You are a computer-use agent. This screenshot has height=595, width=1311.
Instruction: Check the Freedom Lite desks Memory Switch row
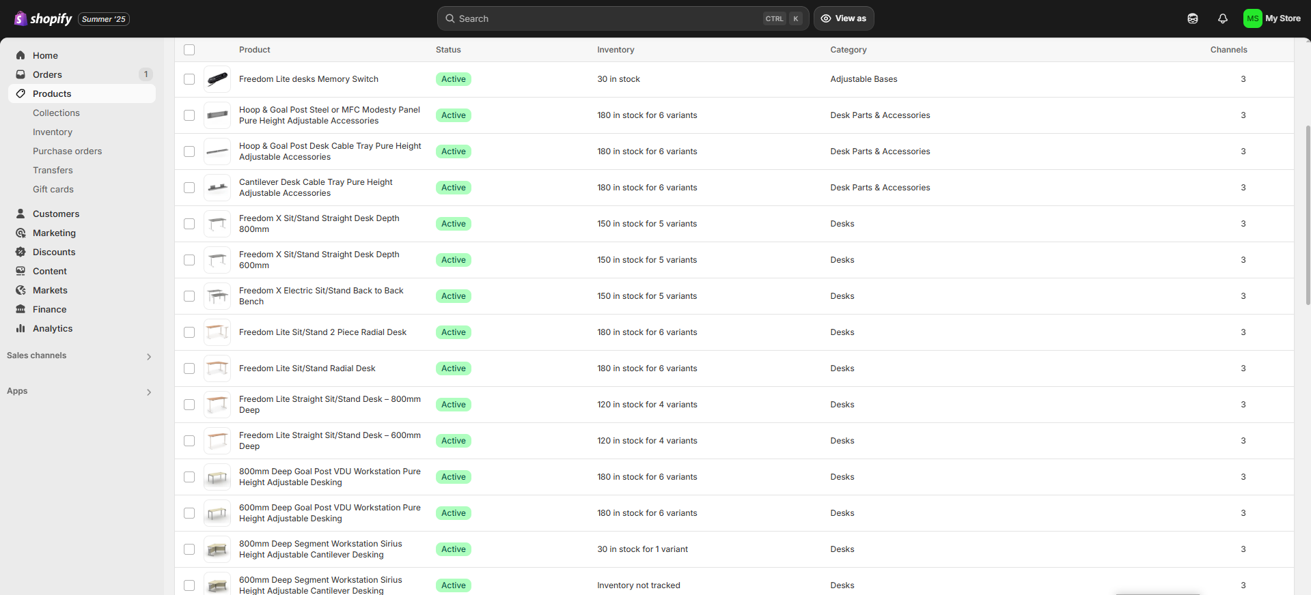click(189, 79)
